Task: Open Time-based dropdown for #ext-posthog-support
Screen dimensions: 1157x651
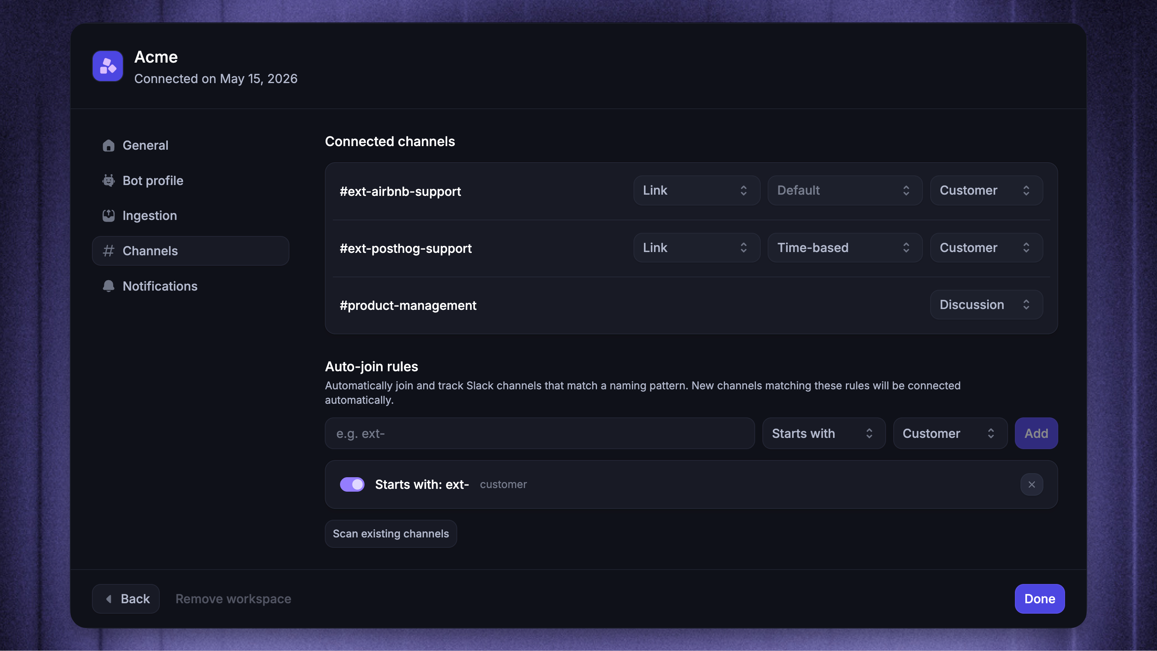Action: click(845, 247)
